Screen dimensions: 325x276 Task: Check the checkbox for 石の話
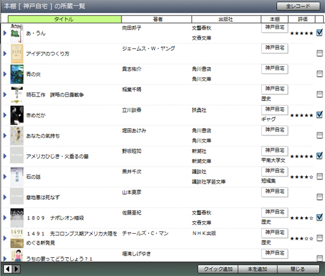pyautogui.click(x=320, y=176)
